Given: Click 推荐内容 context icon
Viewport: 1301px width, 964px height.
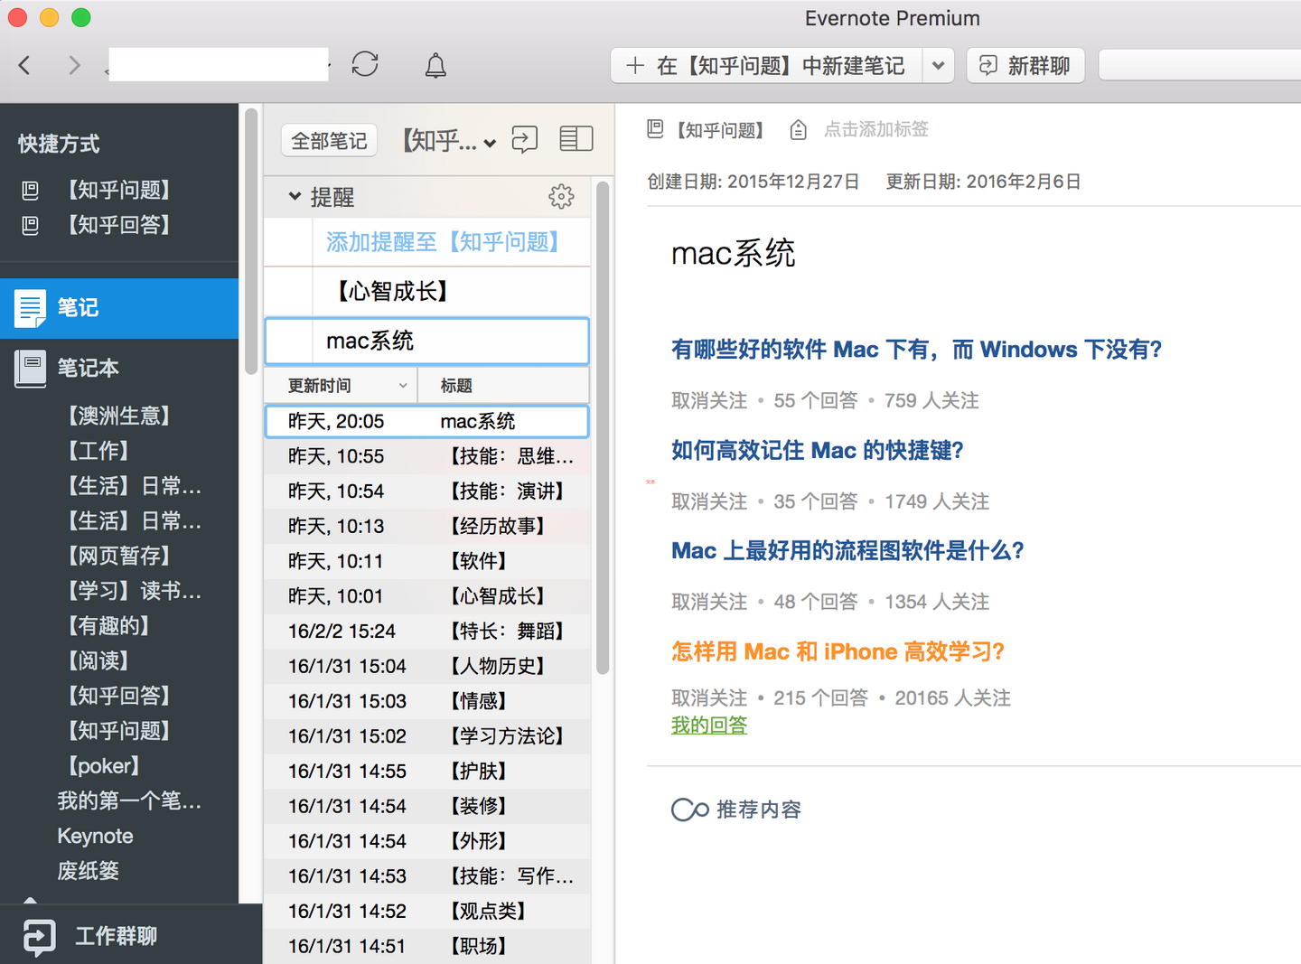Looking at the screenshot, I should (689, 810).
